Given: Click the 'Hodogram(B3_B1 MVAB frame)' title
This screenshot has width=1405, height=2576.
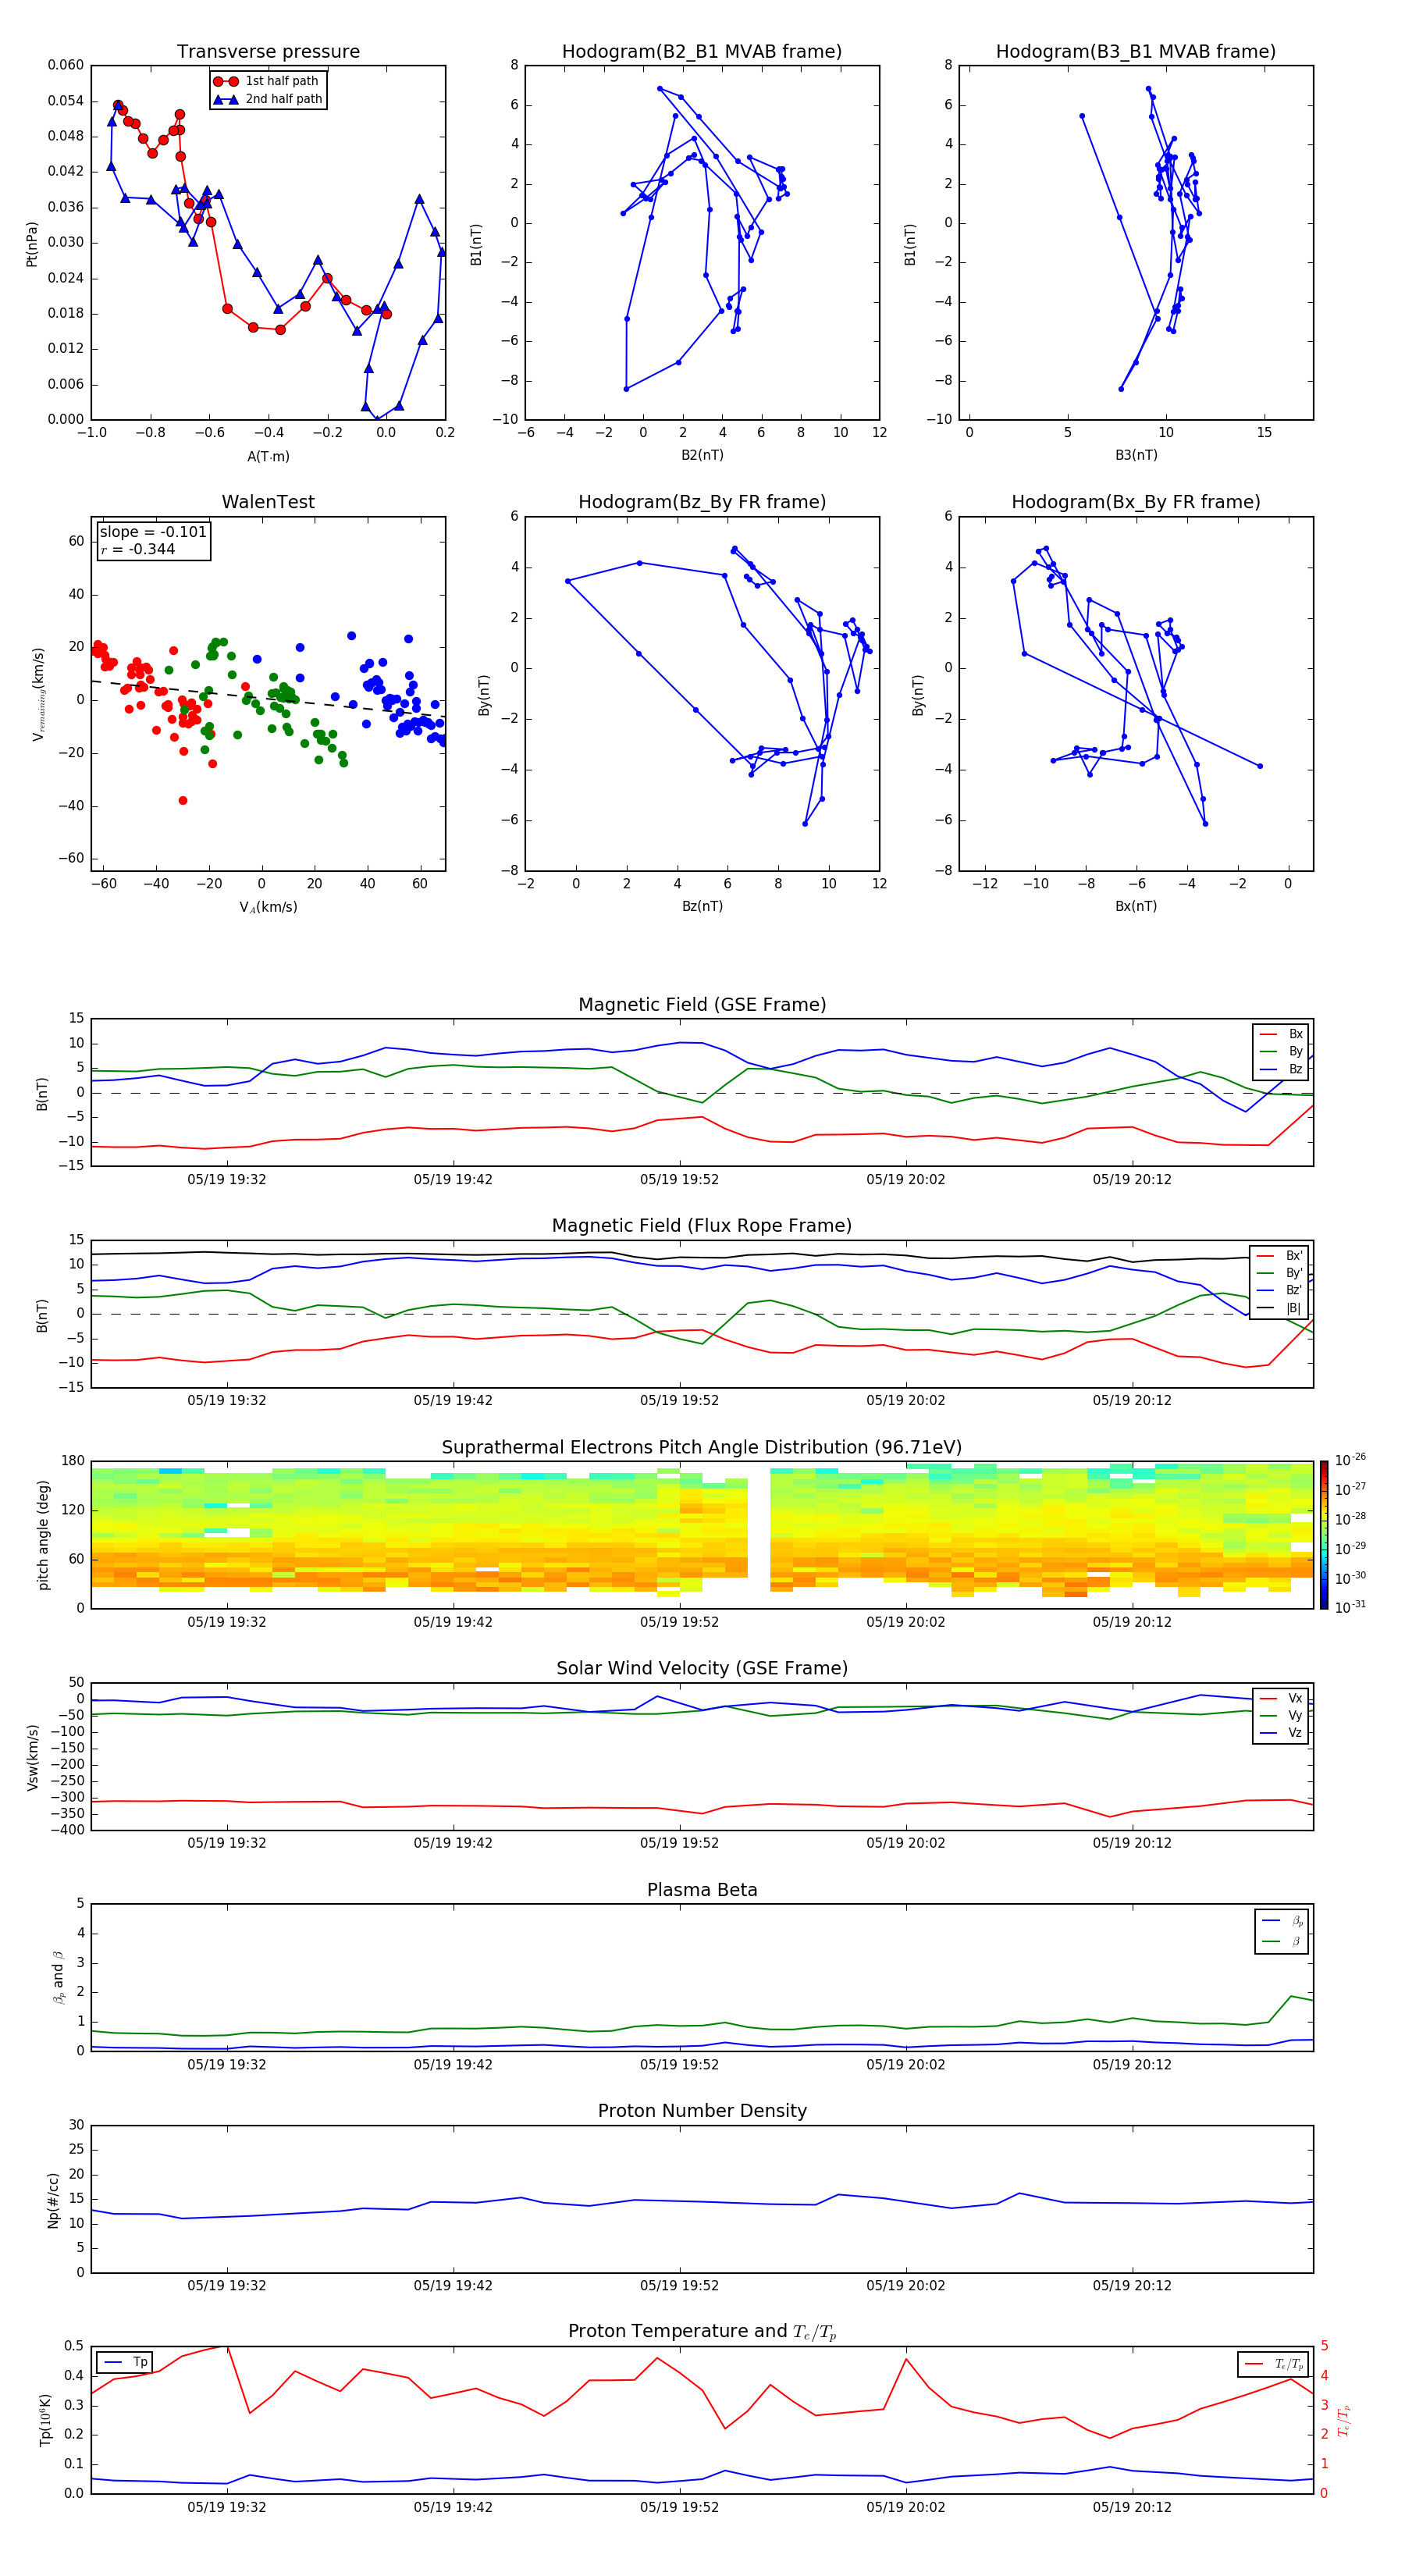Looking at the screenshot, I should pos(1136,51).
